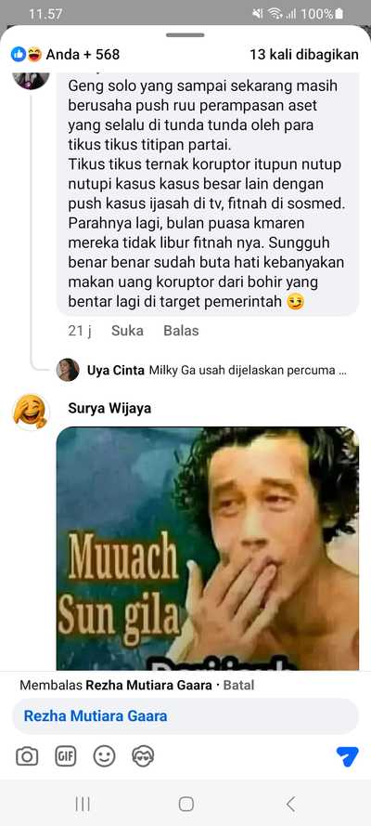Tap Android back navigation button
Screen dimensions: 371x826
coord(290,804)
